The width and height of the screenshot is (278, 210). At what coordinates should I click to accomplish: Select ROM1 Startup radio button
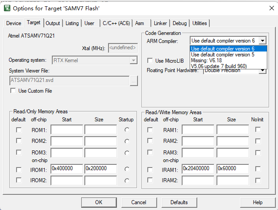[127, 130]
